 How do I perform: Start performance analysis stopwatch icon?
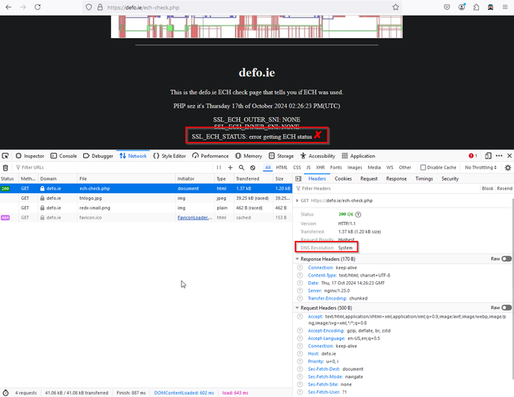[6, 393]
